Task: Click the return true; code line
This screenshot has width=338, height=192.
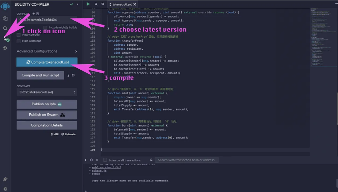Action: pos(124,25)
